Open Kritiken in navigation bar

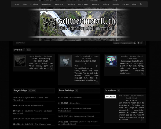pos(34,4)
